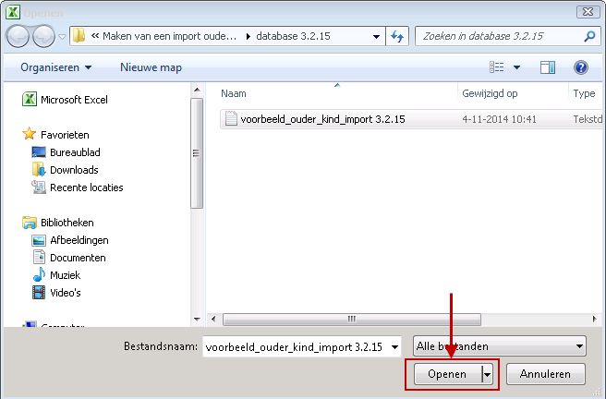Expand the Openen split button arrow
The width and height of the screenshot is (606, 399).
point(486,374)
